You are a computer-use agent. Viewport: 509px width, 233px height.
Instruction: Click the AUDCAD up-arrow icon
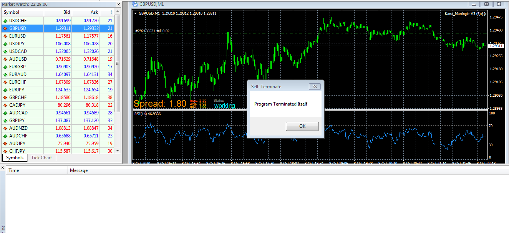[x=5, y=113]
